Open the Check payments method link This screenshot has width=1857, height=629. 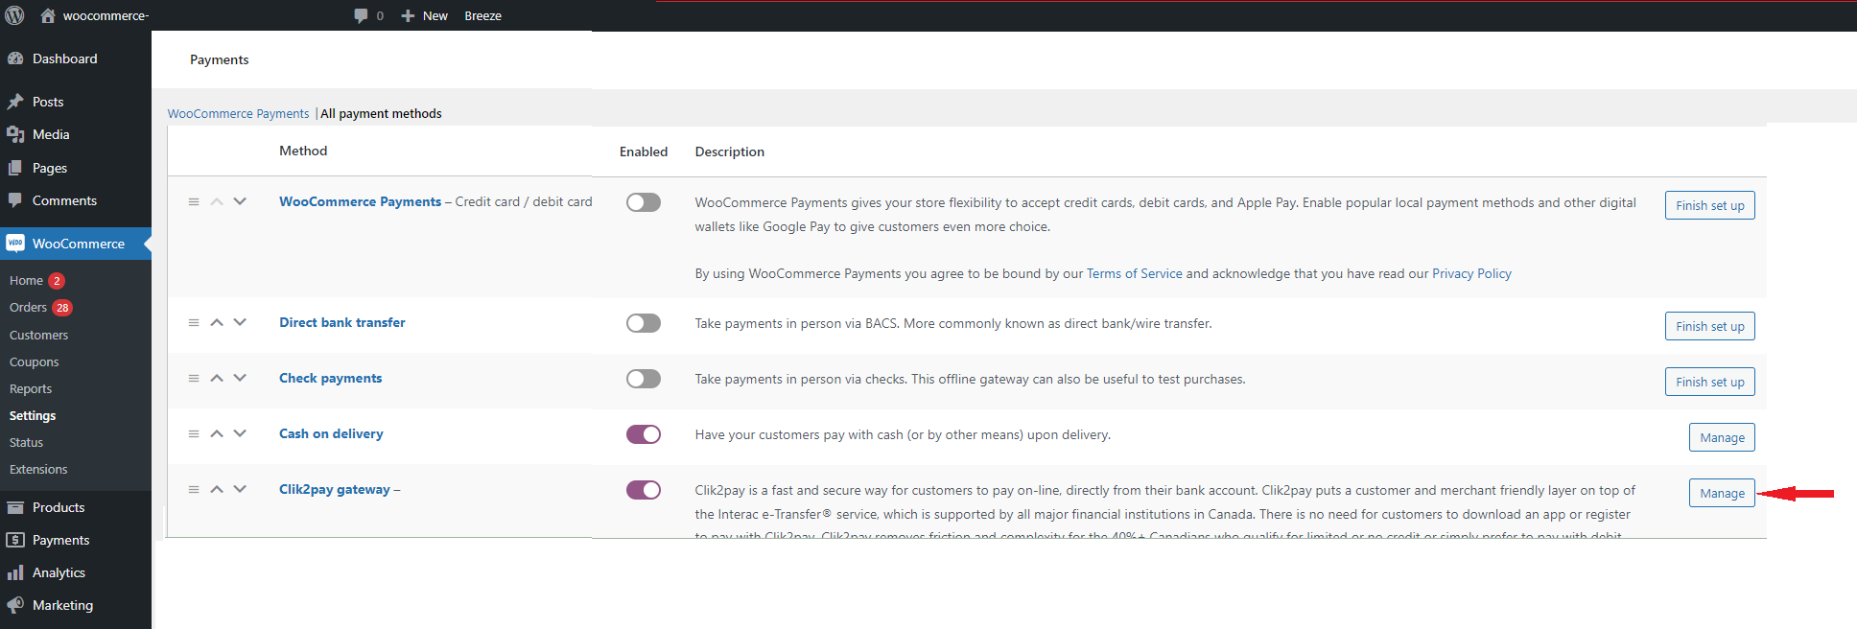(x=331, y=378)
